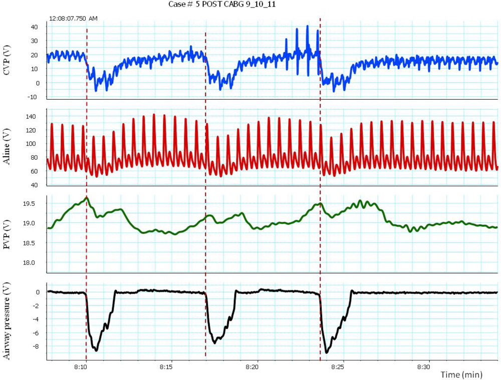Screen dimensions: 501x380
Task: Select the 8:25 time tick label
Action: [x=338, y=366]
